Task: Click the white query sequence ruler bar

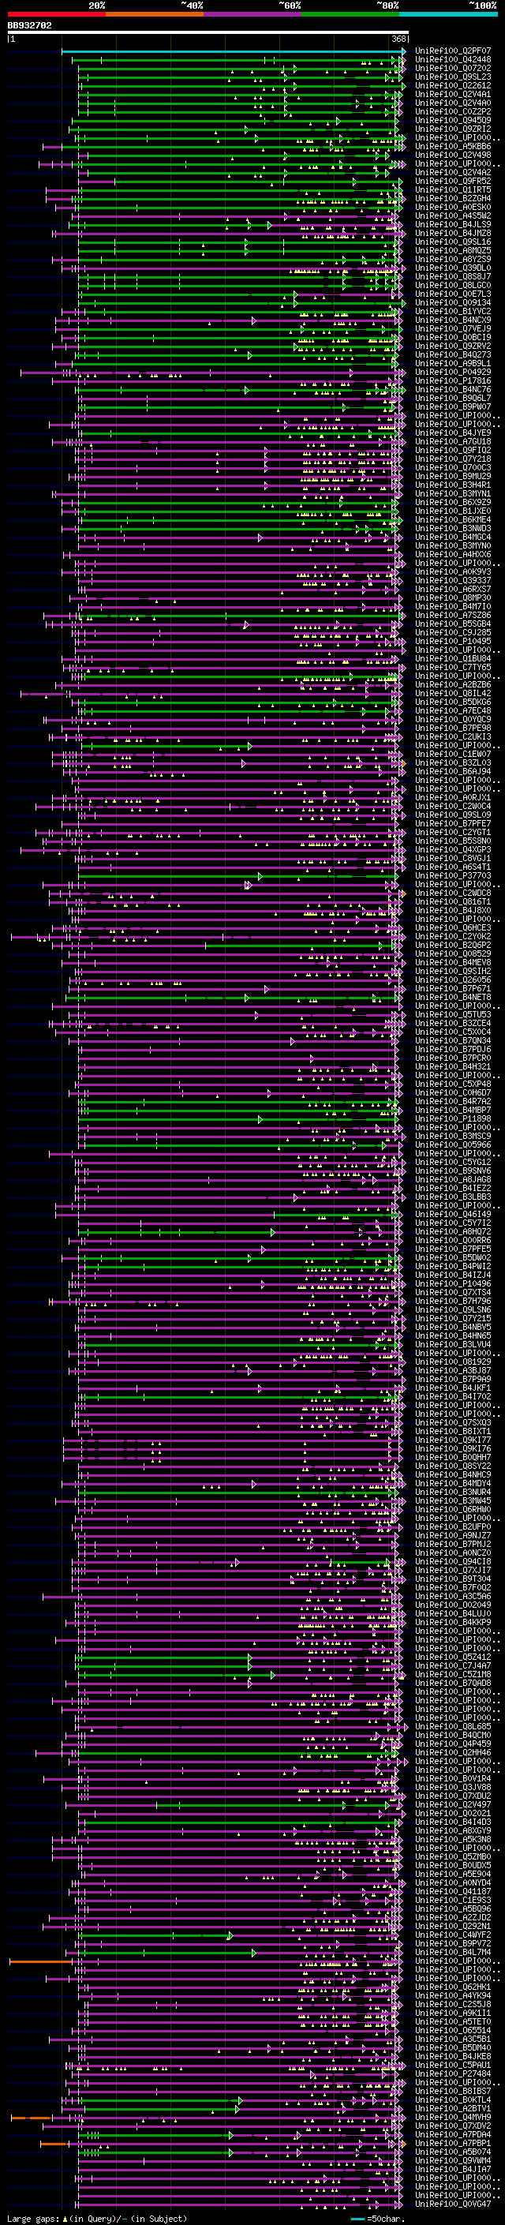Action: [208, 33]
